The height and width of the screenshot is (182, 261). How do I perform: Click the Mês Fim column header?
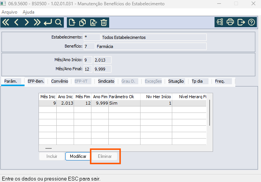point(83,97)
